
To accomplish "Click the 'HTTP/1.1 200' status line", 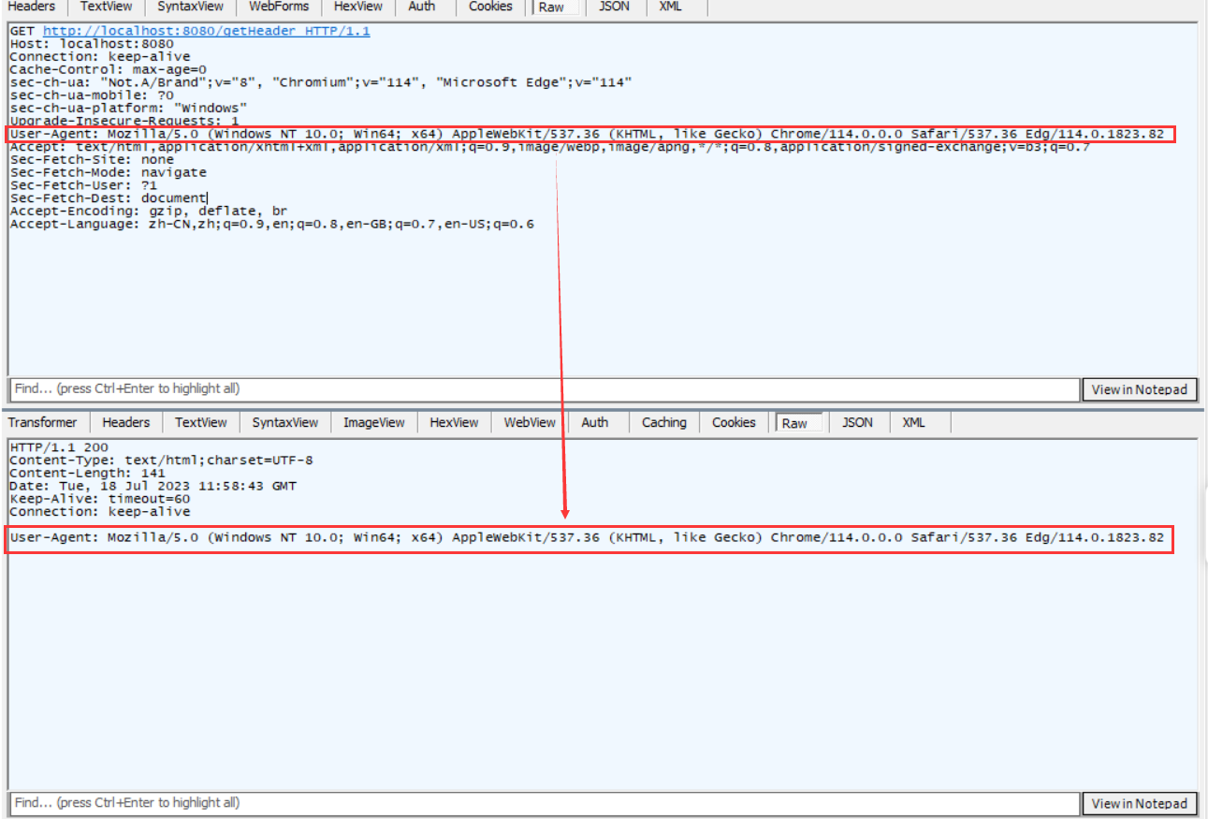I will click(59, 447).
